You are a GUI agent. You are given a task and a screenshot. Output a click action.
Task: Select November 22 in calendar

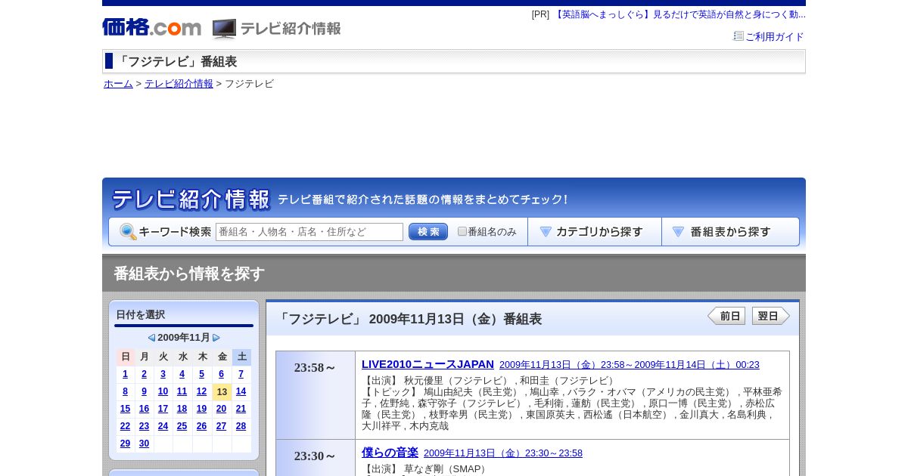point(126,426)
